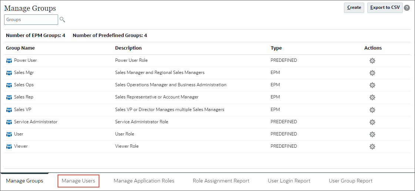Click the Group Name column header
This screenshot has height=191, width=415.
pyautogui.click(x=20, y=48)
